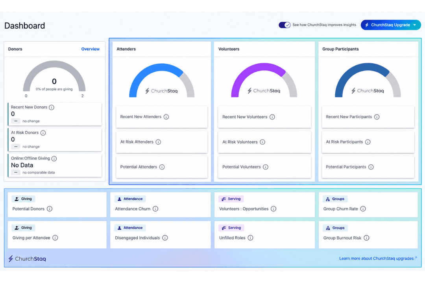Click info icon beside At Risk Attenders

[158, 142]
